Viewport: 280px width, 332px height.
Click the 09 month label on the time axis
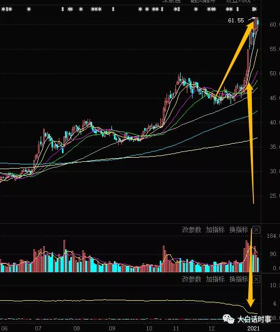[112, 328]
